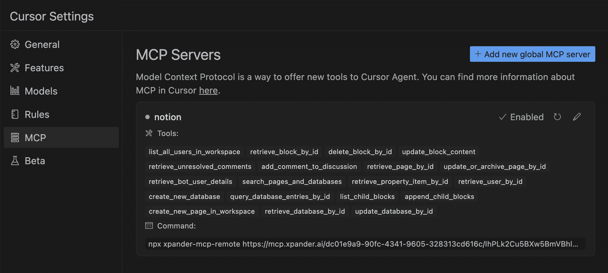The image size is (608, 273).
Task: Open the Features settings tab
Action: pos(61,68)
